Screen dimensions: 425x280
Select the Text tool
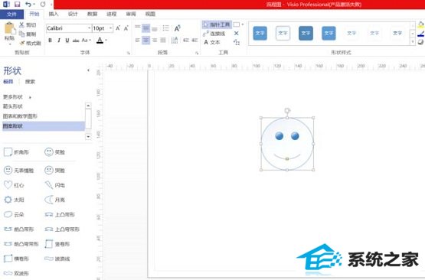click(211, 42)
